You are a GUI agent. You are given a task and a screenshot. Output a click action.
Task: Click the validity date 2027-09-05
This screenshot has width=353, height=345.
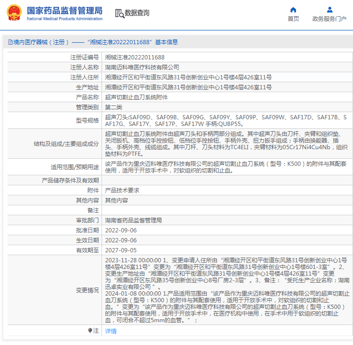(x=121, y=250)
